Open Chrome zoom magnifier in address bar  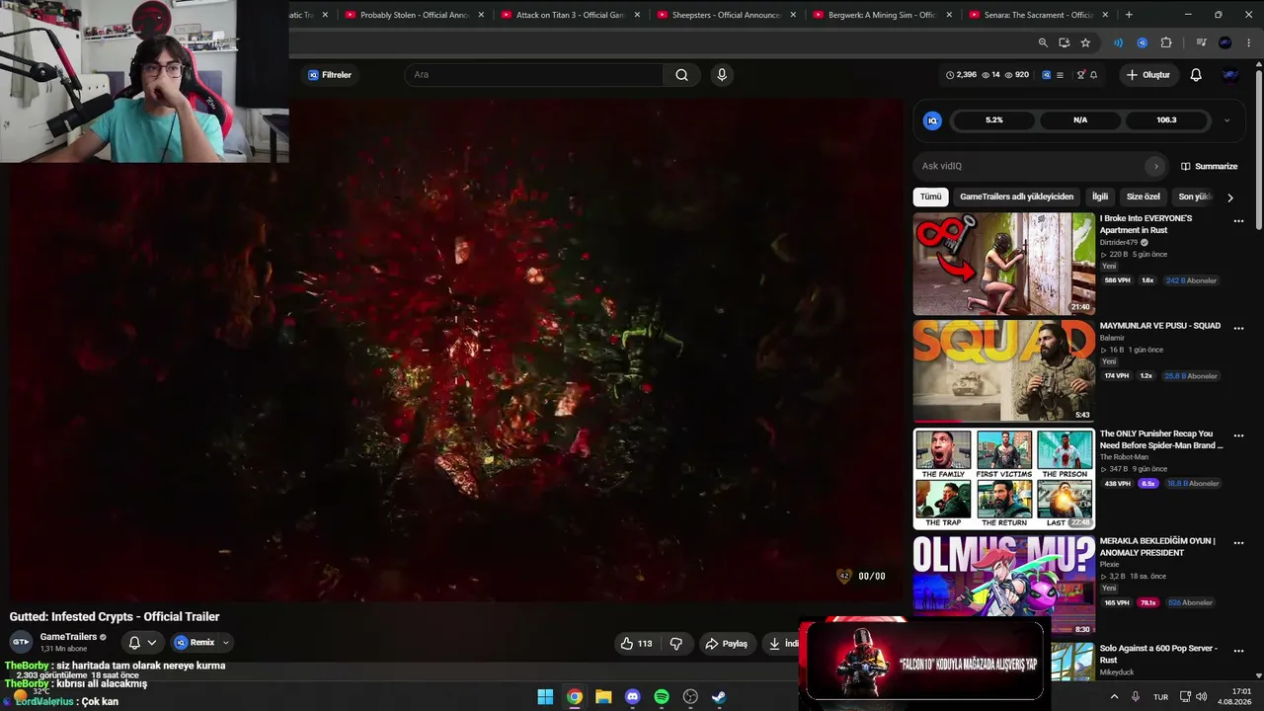tap(1043, 42)
